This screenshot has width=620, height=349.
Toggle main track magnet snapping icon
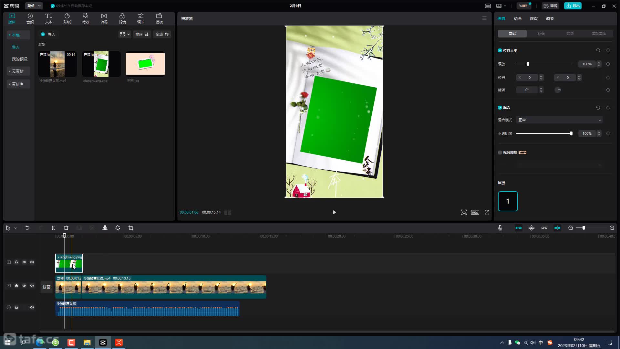519,228
